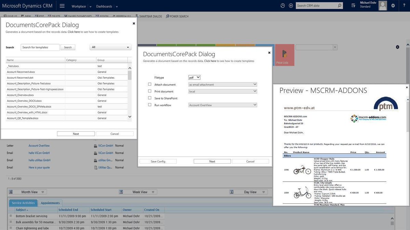Switch to the Appointments tab
The width and height of the screenshot is (410, 230).
tap(50, 203)
